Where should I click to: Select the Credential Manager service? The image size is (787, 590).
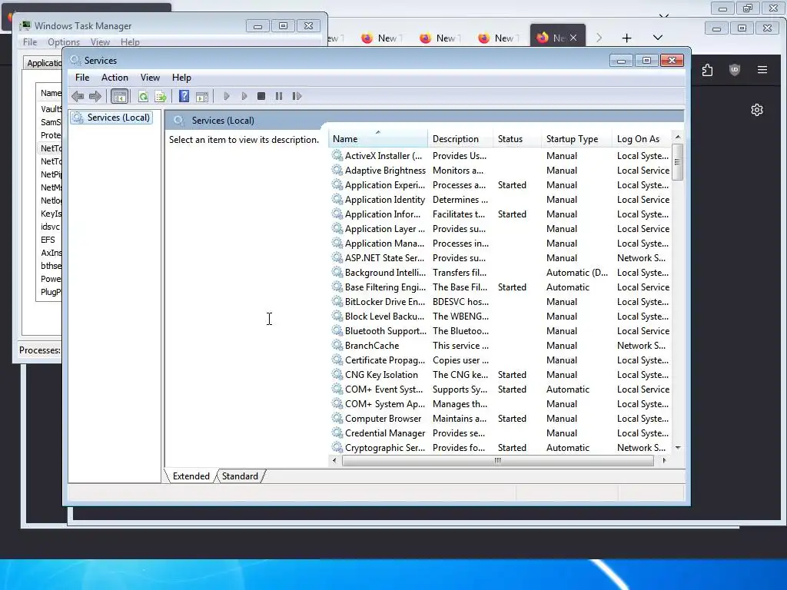[501, 433]
